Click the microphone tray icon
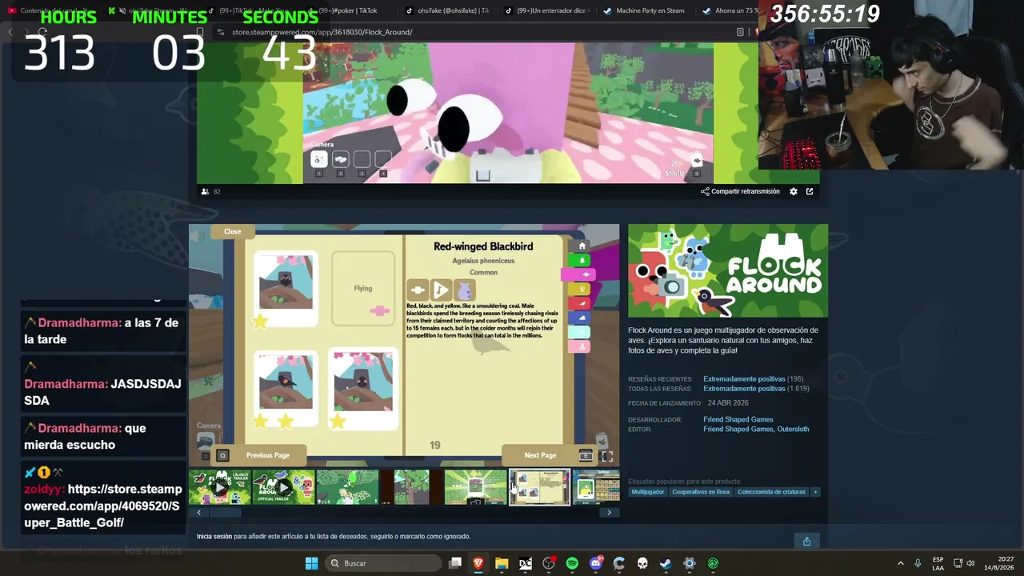Viewport: 1024px width, 576px height. click(918, 563)
